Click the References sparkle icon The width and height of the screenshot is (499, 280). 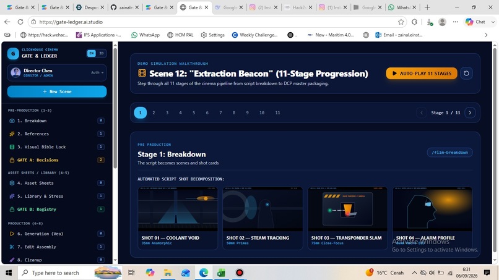12,134
